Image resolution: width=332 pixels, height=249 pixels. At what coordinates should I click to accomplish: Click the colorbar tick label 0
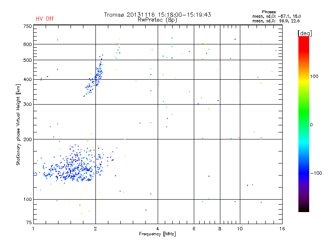311,124
